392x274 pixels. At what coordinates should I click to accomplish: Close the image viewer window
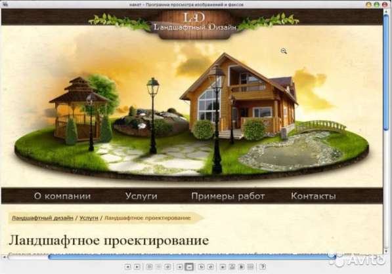385,5
